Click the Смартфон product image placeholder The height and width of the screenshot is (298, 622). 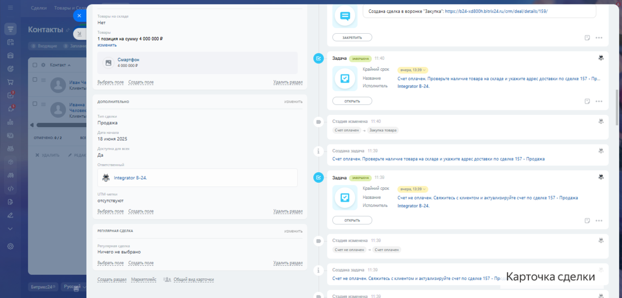(108, 63)
